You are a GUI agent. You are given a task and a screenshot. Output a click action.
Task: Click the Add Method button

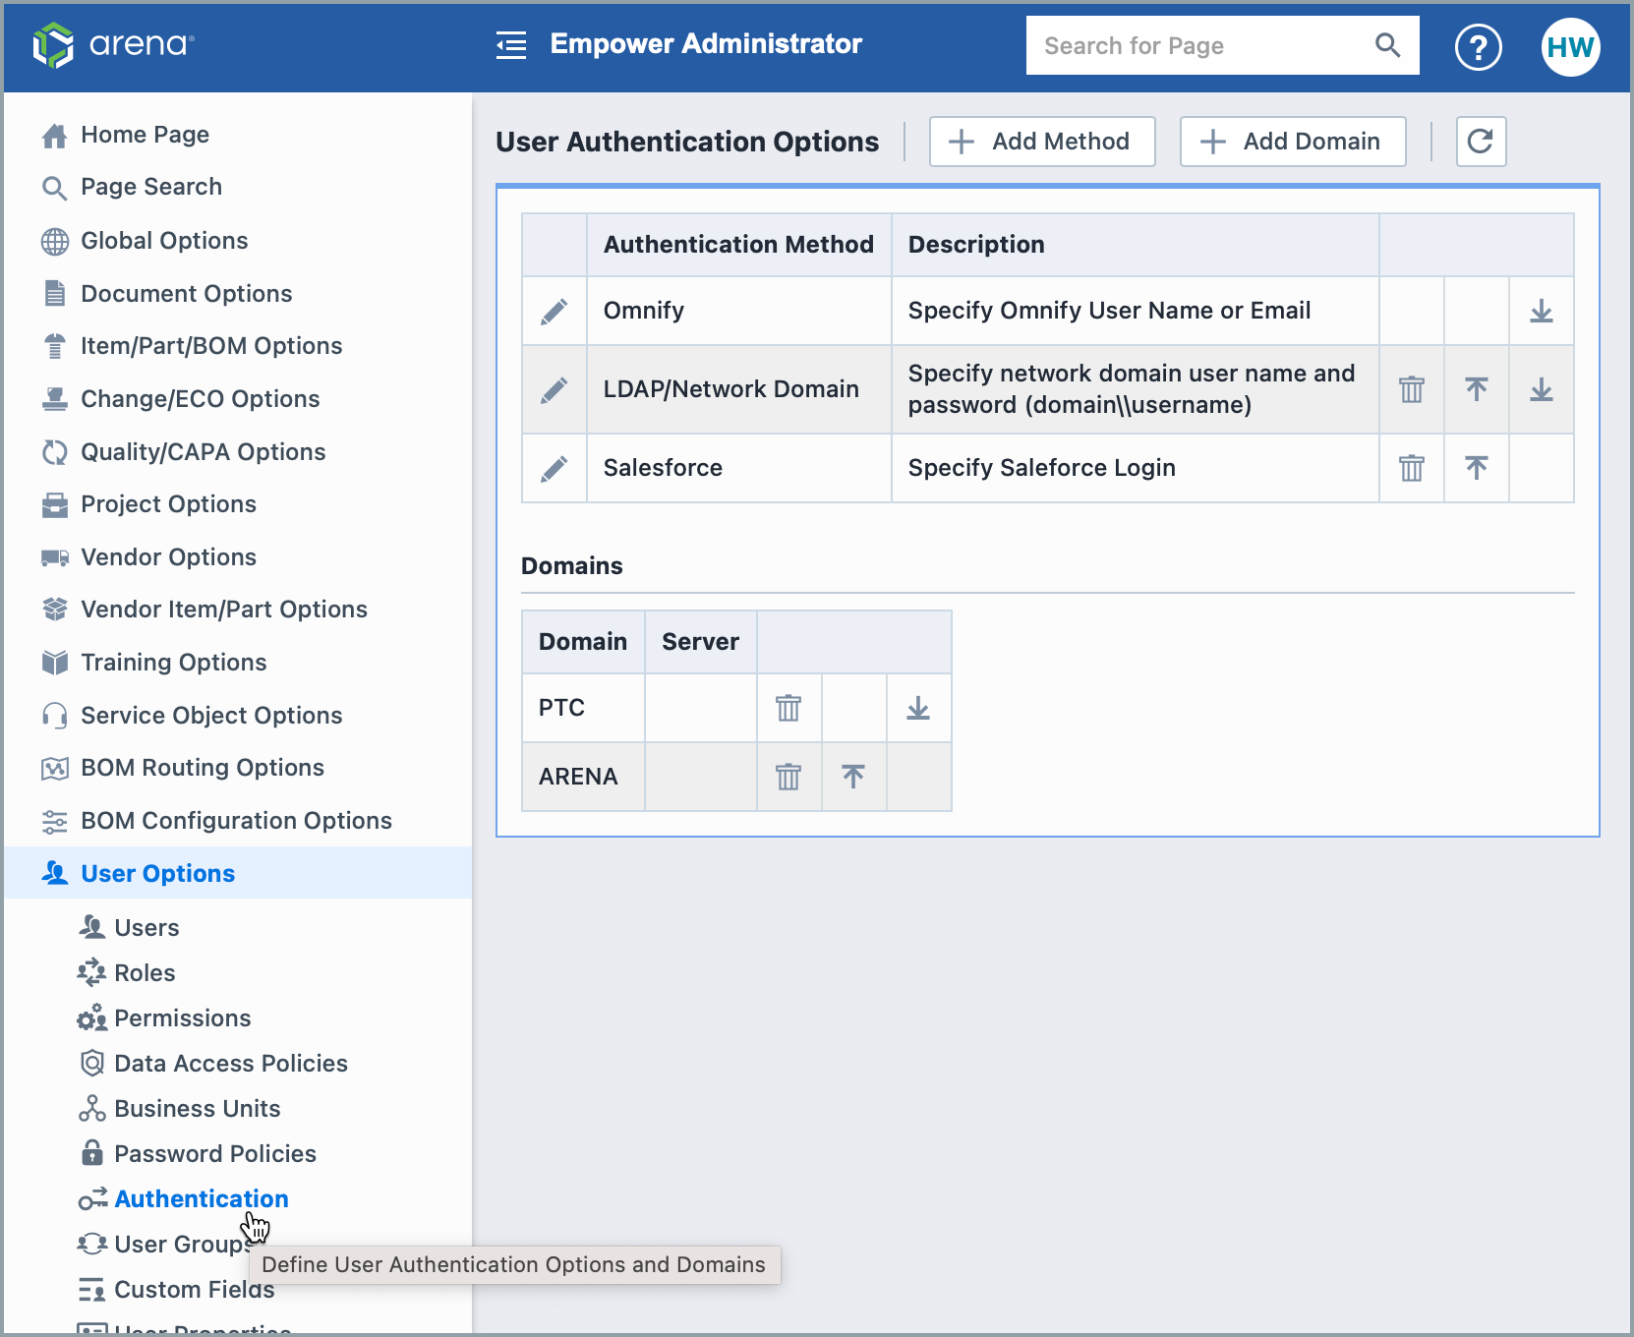click(x=1041, y=142)
